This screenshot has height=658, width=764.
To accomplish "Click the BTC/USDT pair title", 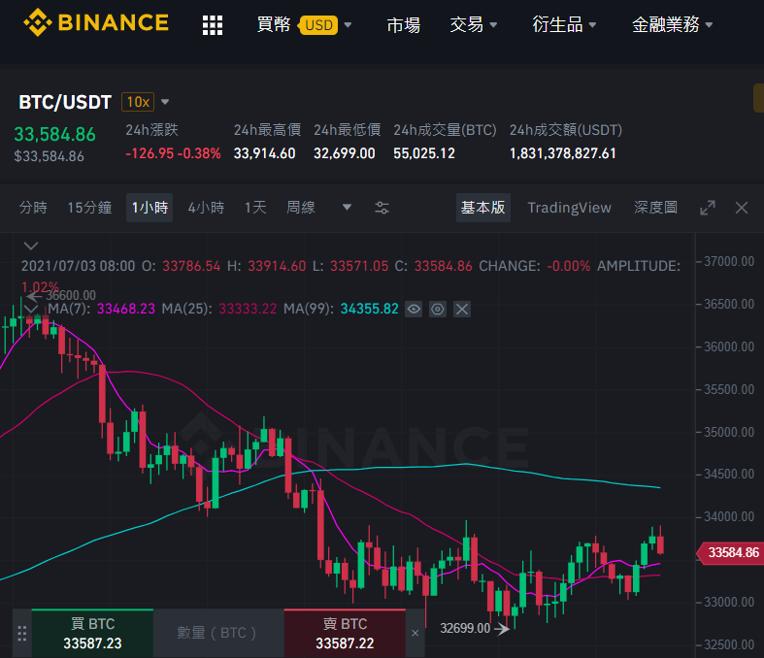I will pos(65,102).
